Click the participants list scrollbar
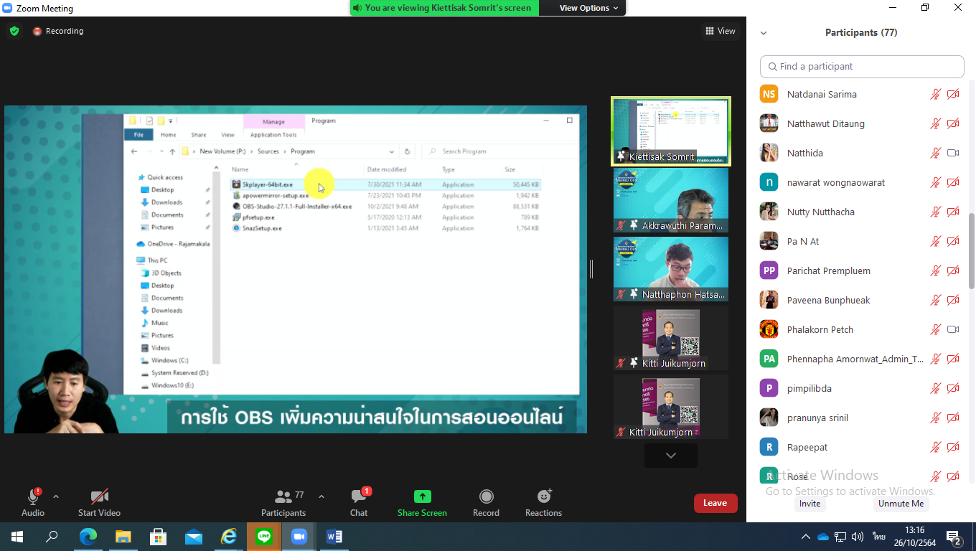Image resolution: width=976 pixels, height=551 pixels. pyautogui.click(x=972, y=251)
